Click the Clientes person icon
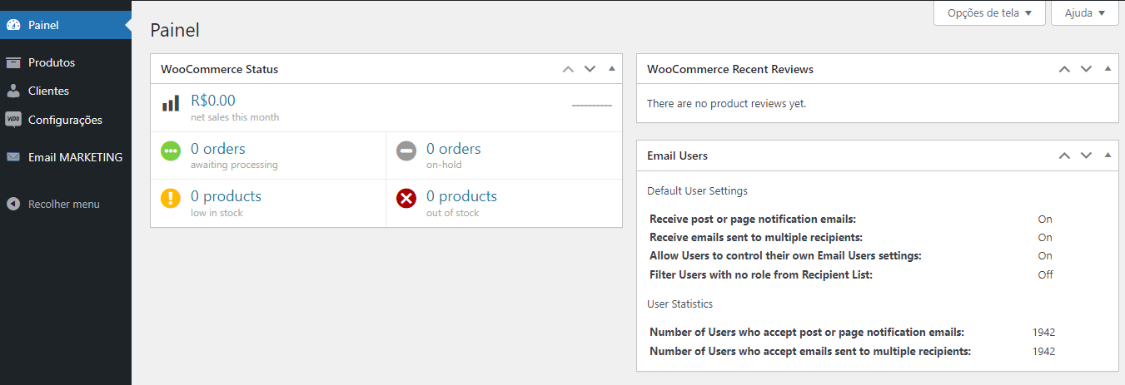 tap(13, 91)
